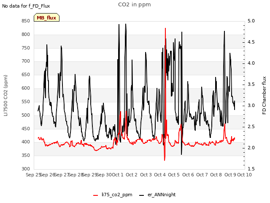Click the er_ANNnight legend entry
Screen dimensions: 270x203
pyautogui.click(x=157, y=195)
